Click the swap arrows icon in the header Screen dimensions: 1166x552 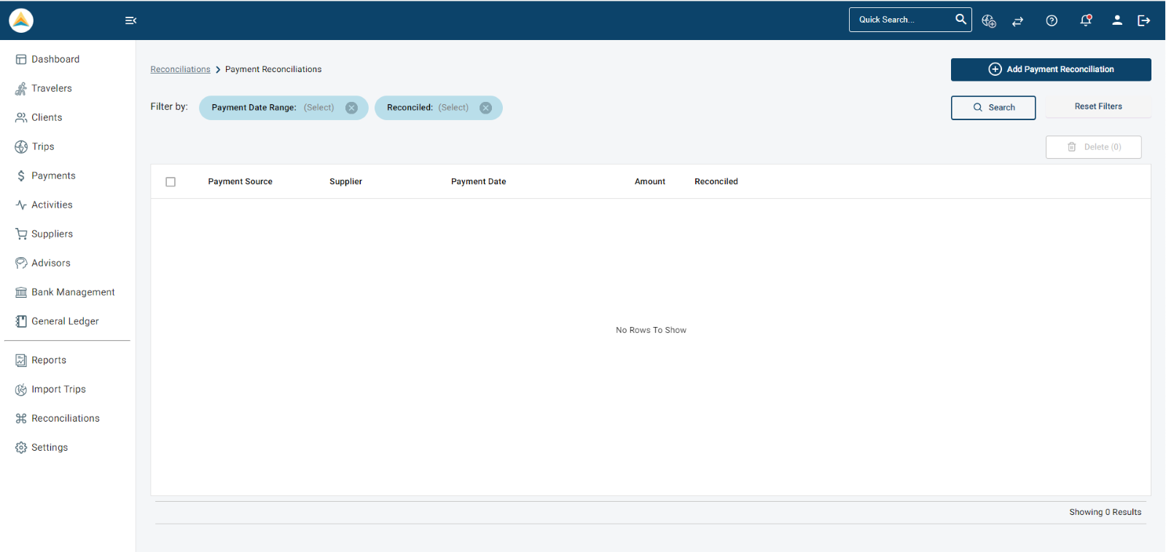[x=1018, y=21]
